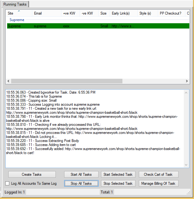Start all tasks
The height and width of the screenshot is (199, 194).
tap(81, 175)
